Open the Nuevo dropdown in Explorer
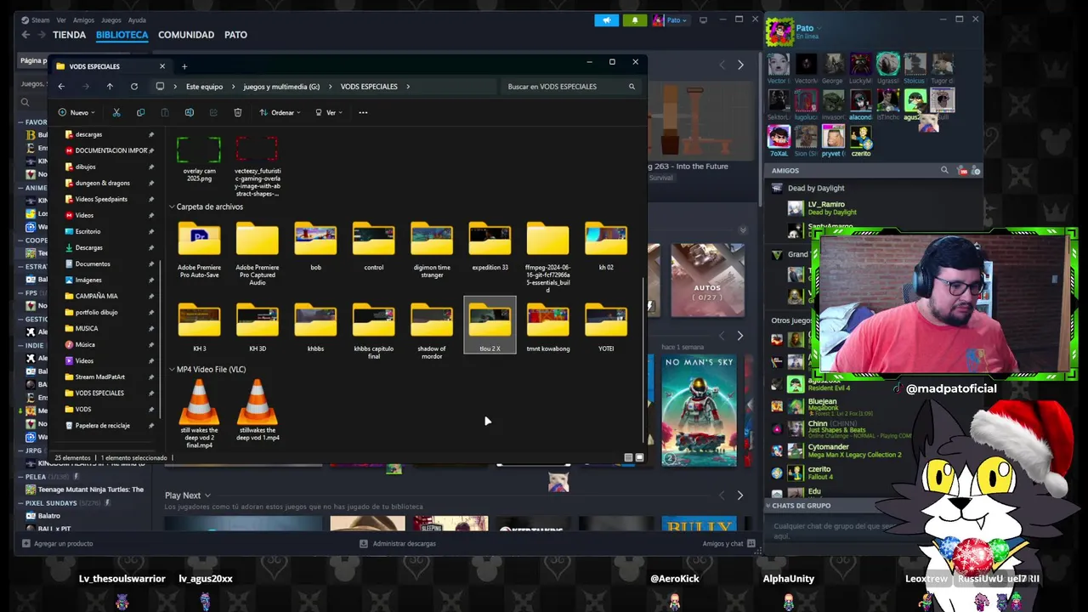This screenshot has width=1088, height=612. point(76,112)
